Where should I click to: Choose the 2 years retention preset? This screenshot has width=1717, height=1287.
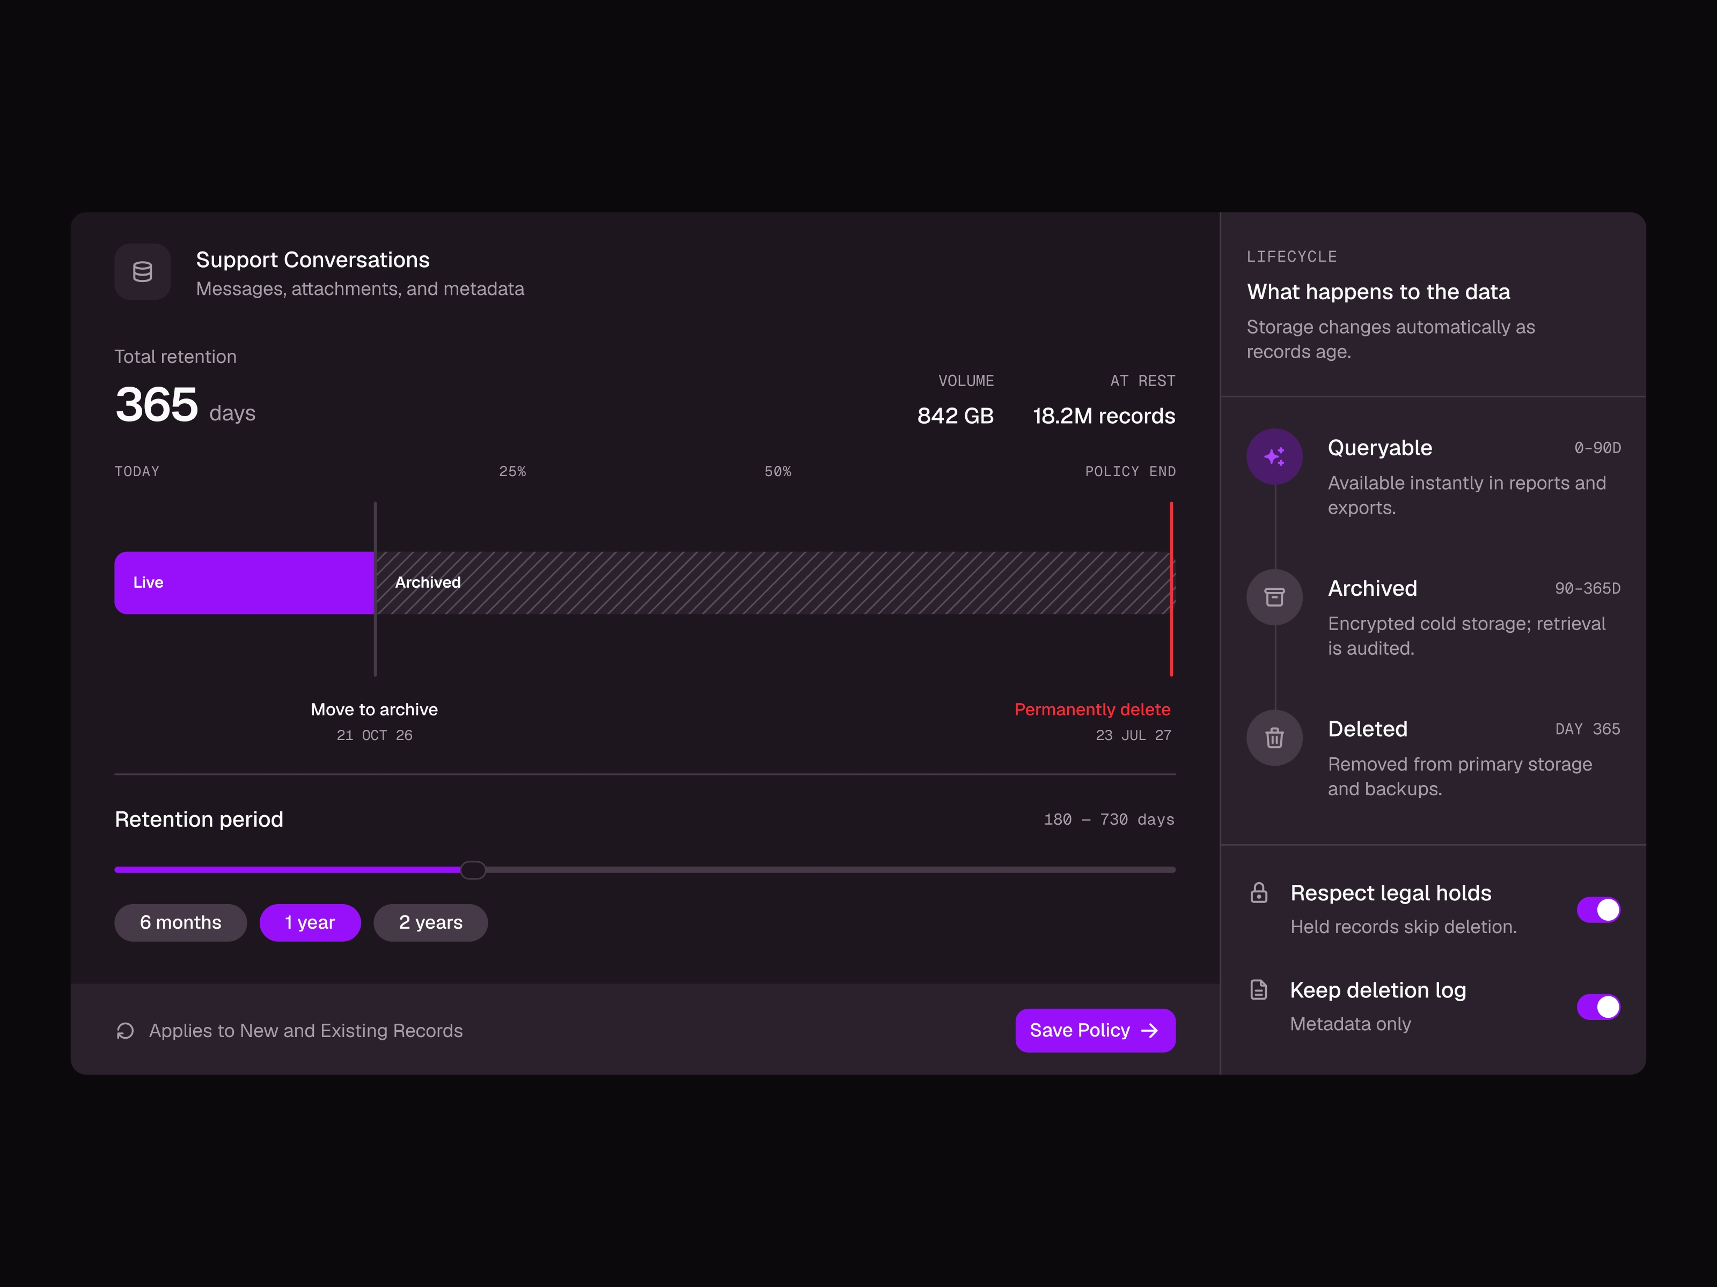point(431,922)
